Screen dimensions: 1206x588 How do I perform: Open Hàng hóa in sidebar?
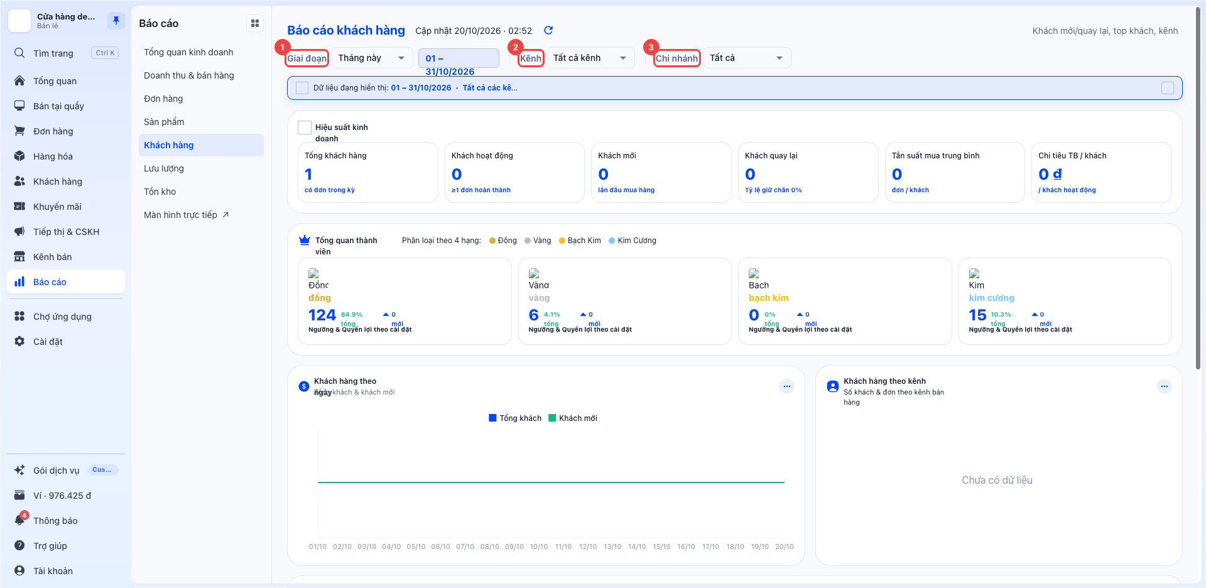tap(66, 156)
